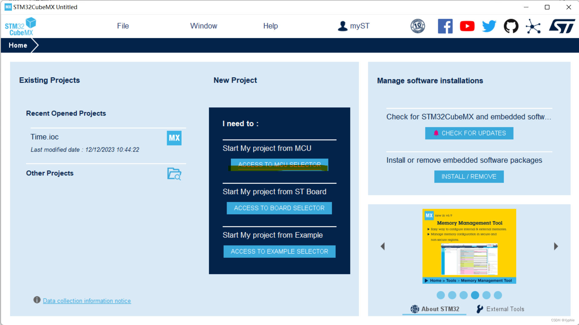Click Check for STM32CubeMX and embedded software text

(x=469, y=117)
